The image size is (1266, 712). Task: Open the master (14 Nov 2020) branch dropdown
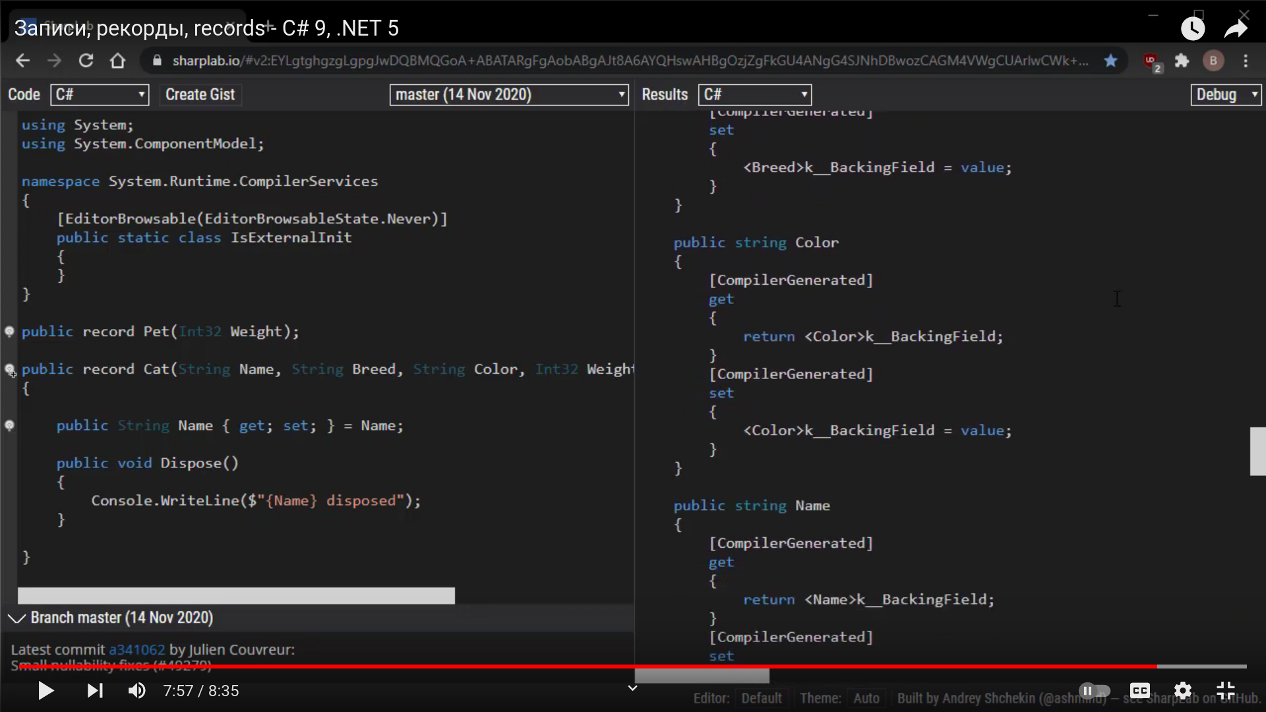[509, 94]
